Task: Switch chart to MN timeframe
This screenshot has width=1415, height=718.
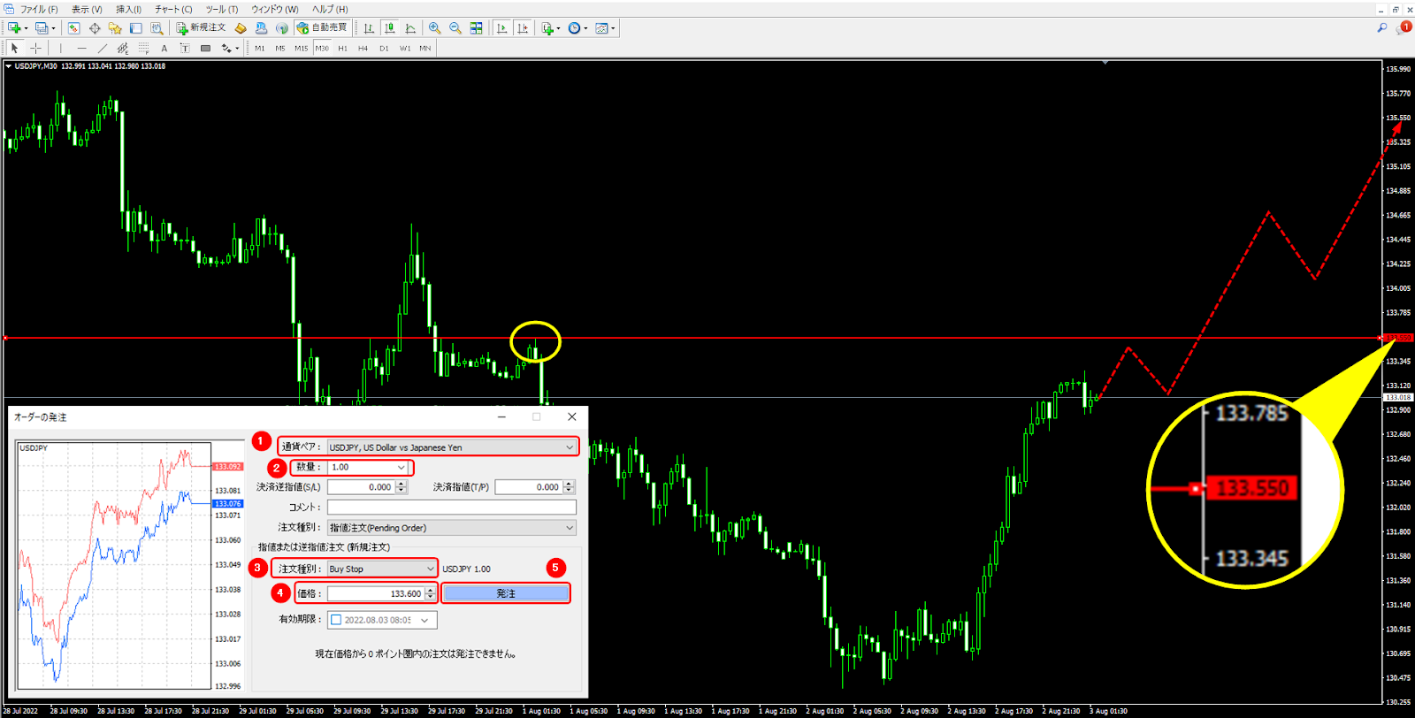Action: (x=425, y=48)
